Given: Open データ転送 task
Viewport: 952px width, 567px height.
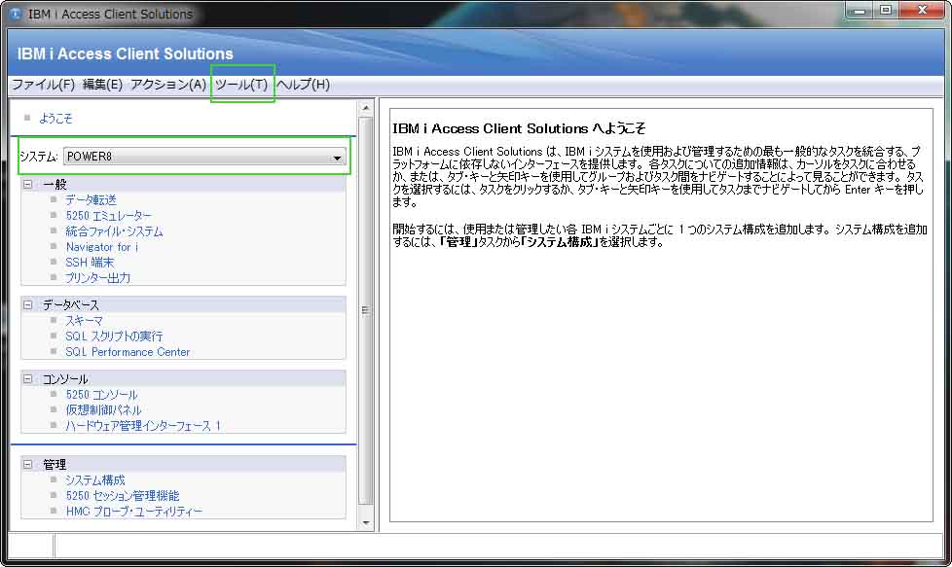Looking at the screenshot, I should pyautogui.click(x=92, y=200).
